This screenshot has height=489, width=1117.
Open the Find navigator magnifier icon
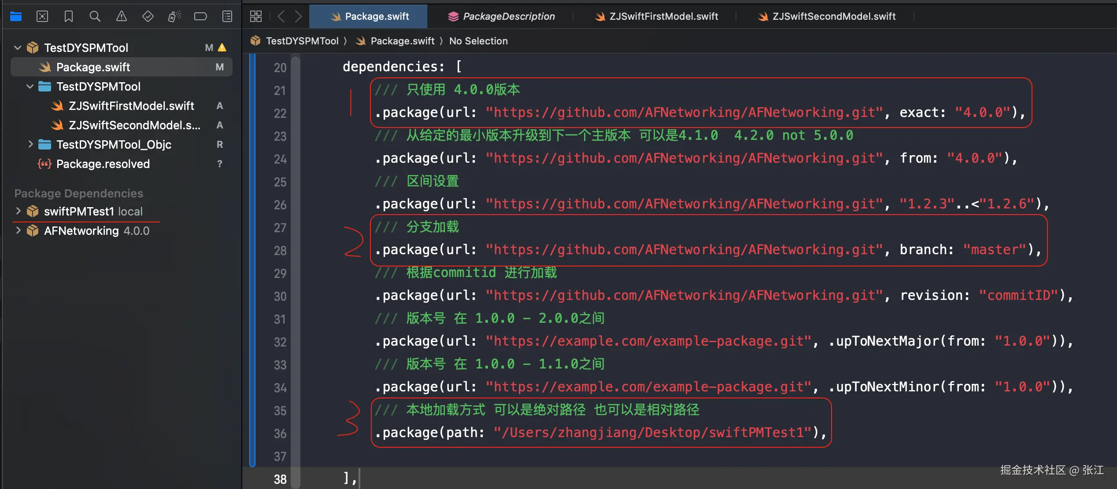pos(95,16)
